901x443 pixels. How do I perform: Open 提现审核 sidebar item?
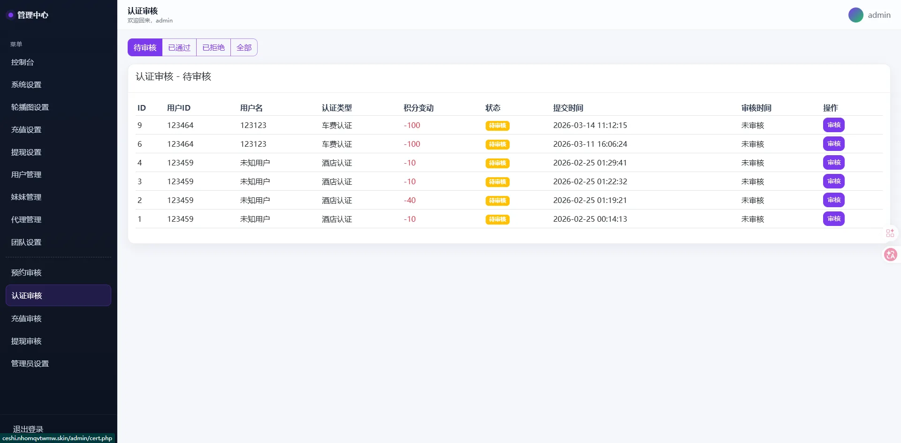tap(26, 341)
